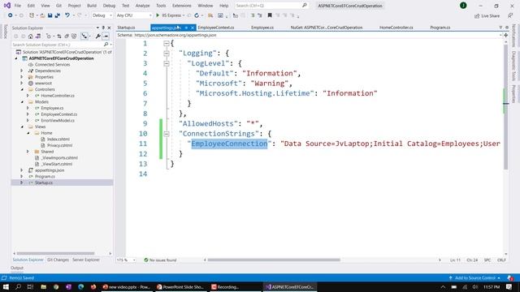Click the user account avatar icon
520x292 pixels.
(x=463, y=6)
